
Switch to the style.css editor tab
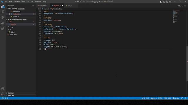point(56,6)
